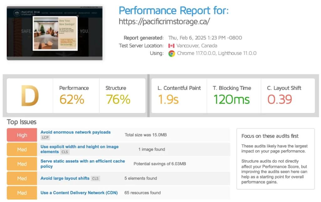Open the Pacific Rim Storage page screenshot
The width and height of the screenshot is (321, 202).
55,33
